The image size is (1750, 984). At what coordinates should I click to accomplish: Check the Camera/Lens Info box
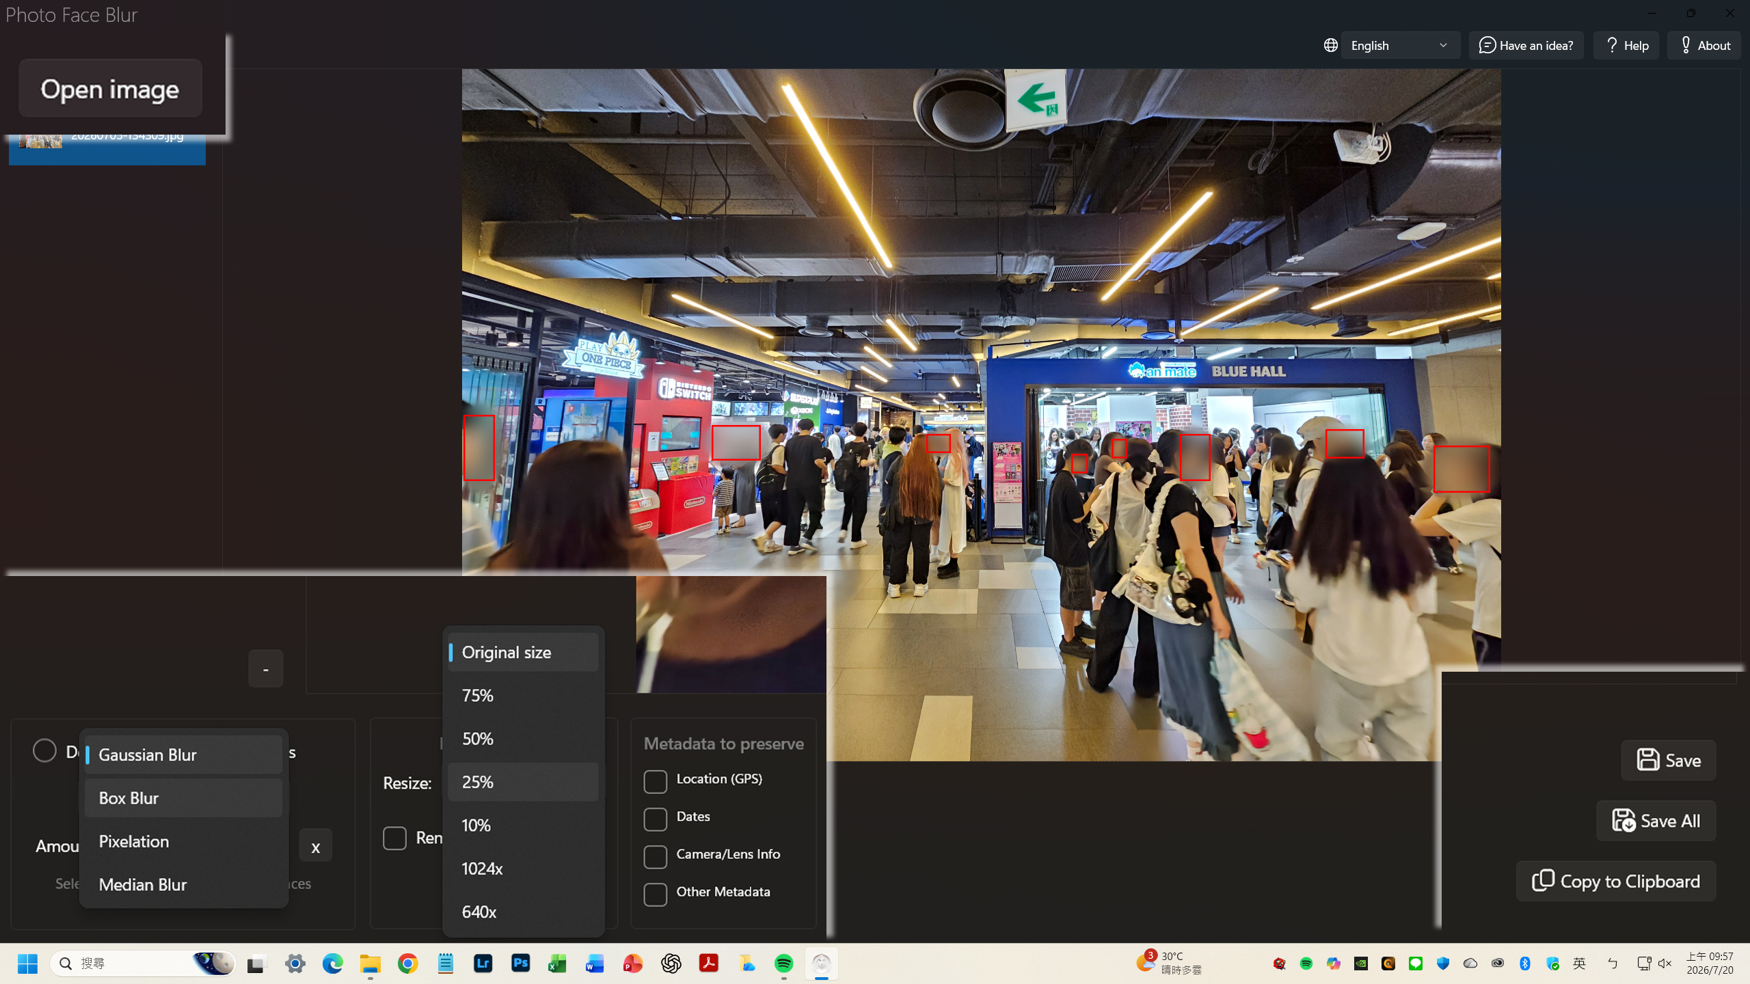pos(655,856)
